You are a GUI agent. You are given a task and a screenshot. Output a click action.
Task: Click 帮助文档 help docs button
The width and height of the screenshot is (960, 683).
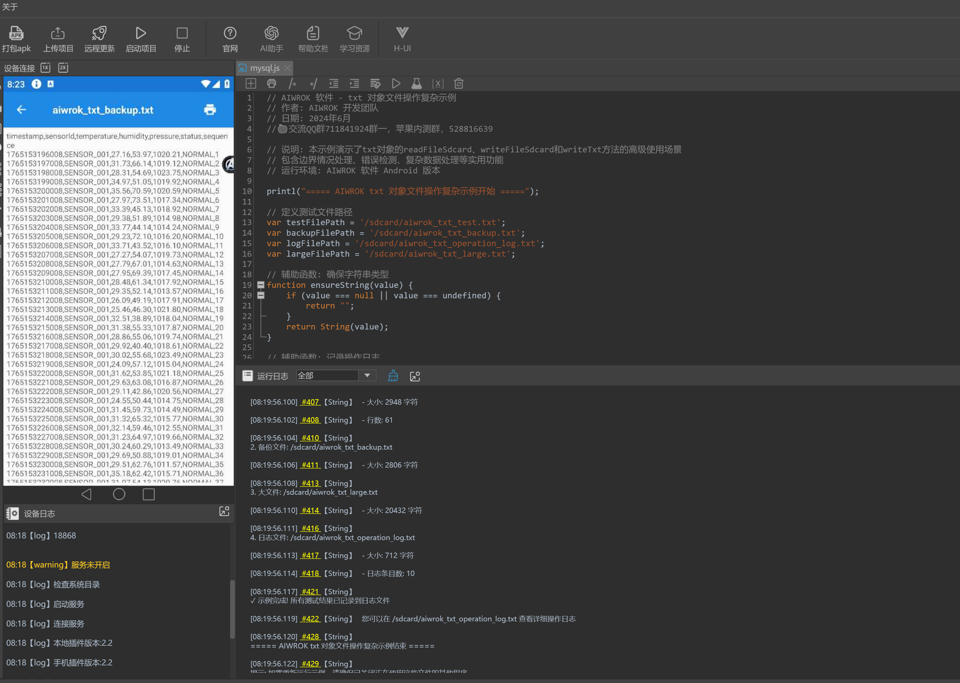point(313,39)
